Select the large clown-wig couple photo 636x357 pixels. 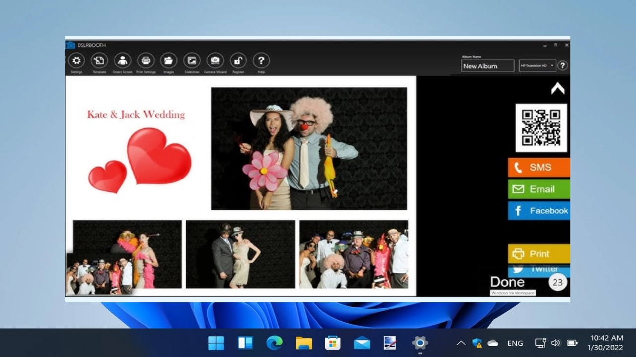point(309,149)
